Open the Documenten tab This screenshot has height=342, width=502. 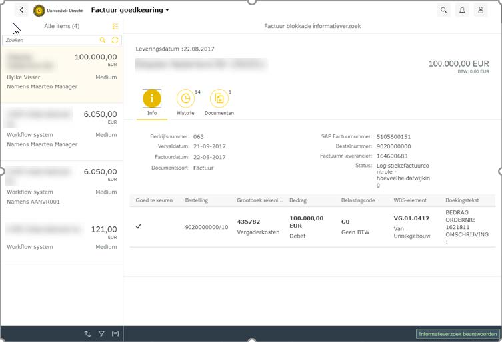pos(219,100)
